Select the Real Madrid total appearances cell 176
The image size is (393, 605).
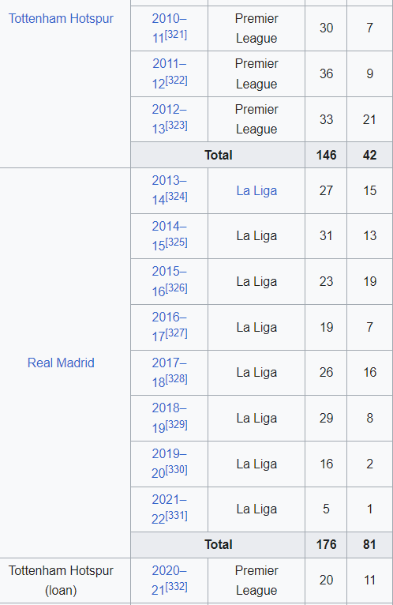(x=326, y=544)
